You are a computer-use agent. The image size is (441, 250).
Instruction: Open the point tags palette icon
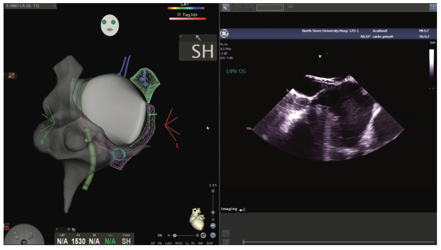11,75
